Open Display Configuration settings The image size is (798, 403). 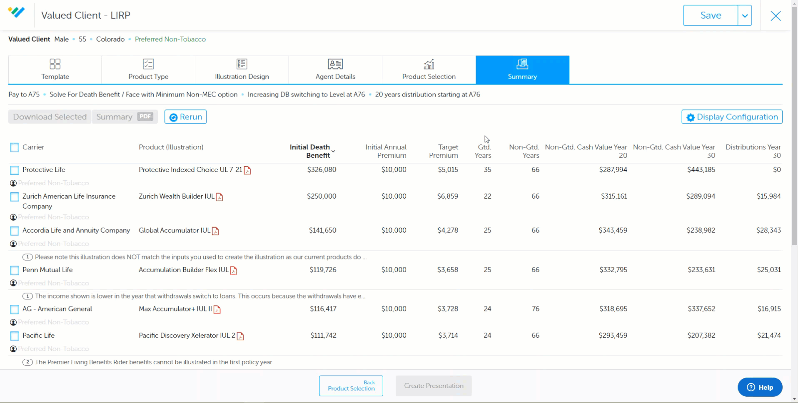tap(732, 117)
